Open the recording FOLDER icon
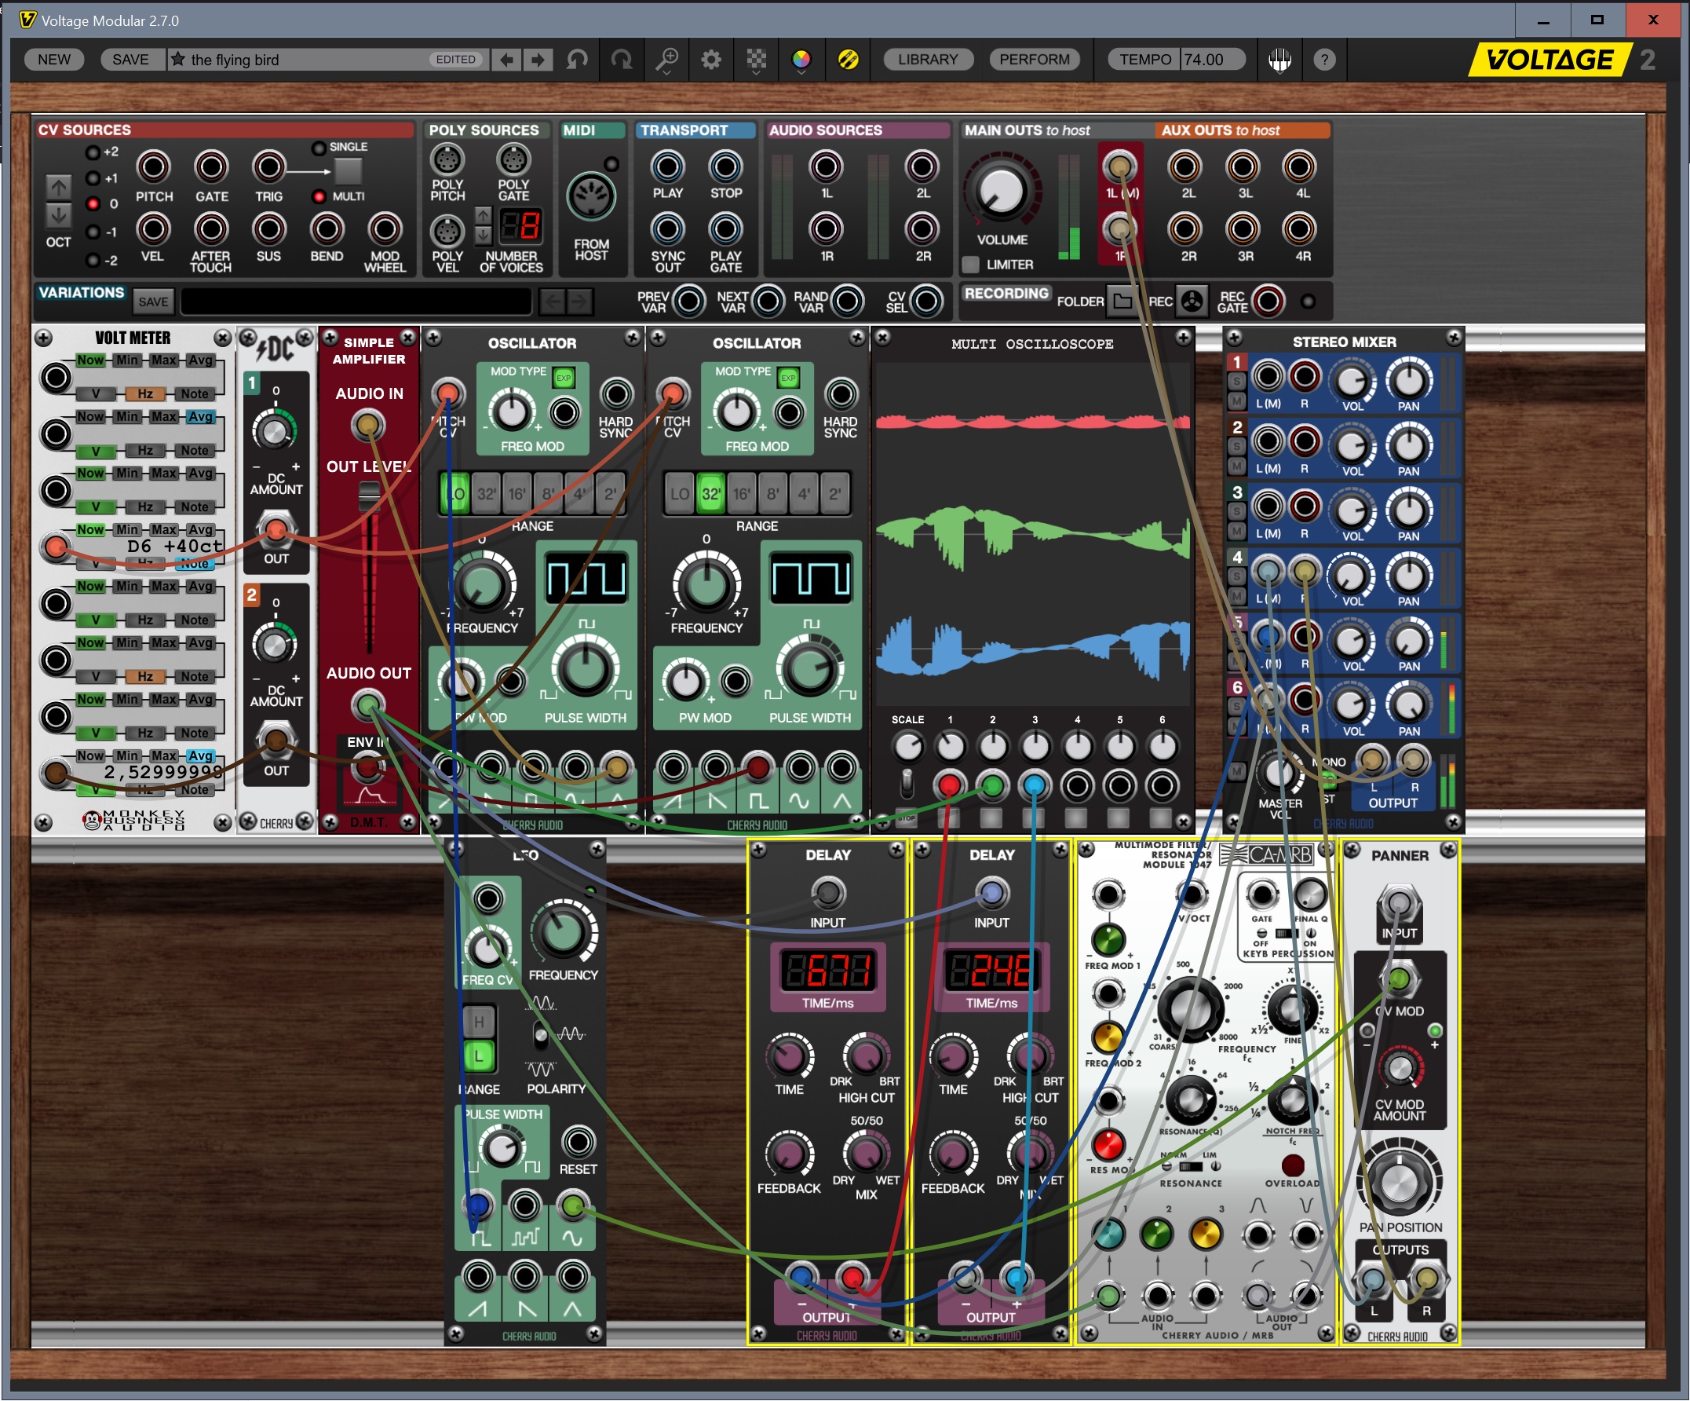Viewport: 1690px width, 1401px height. pos(1122,302)
